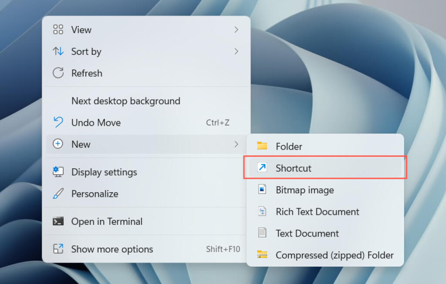Expand the Sort by submenu chevron
This screenshot has height=284, width=446.
[x=236, y=51]
